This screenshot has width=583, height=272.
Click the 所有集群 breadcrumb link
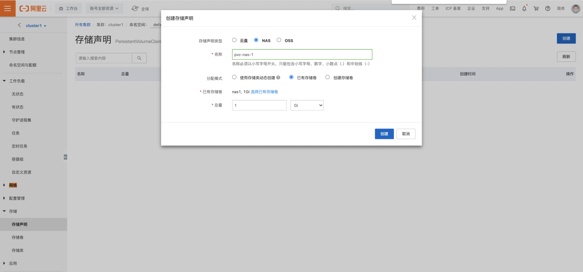(x=83, y=24)
